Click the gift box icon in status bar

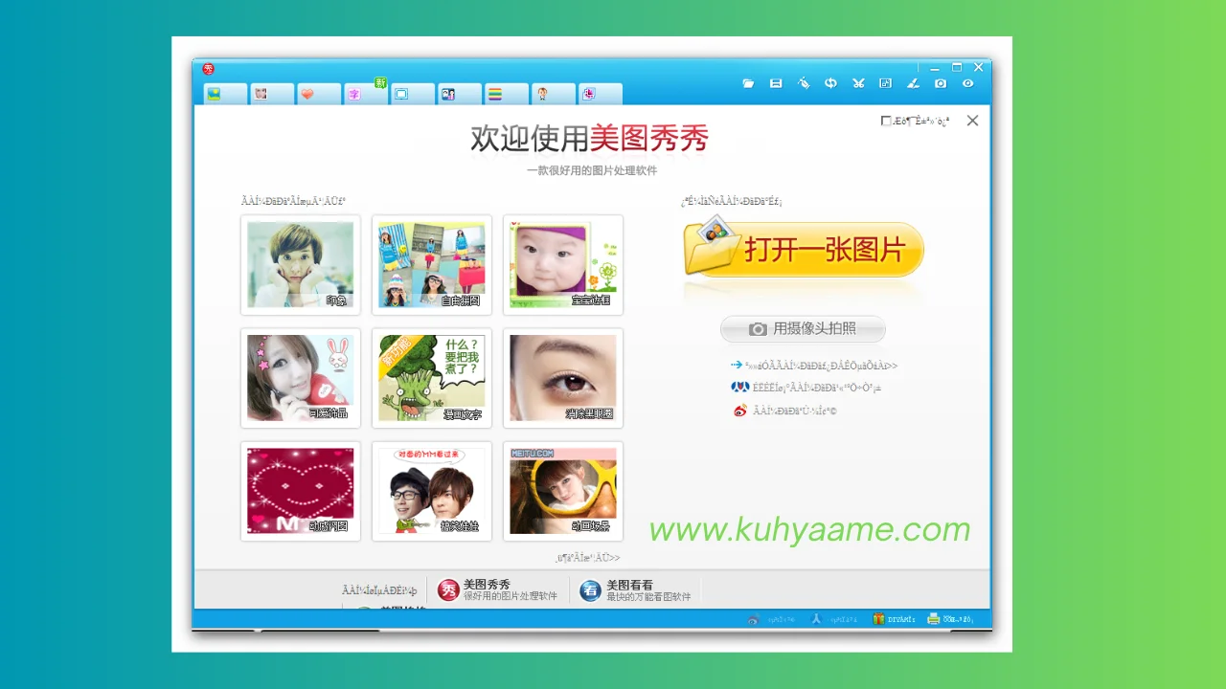point(878,619)
